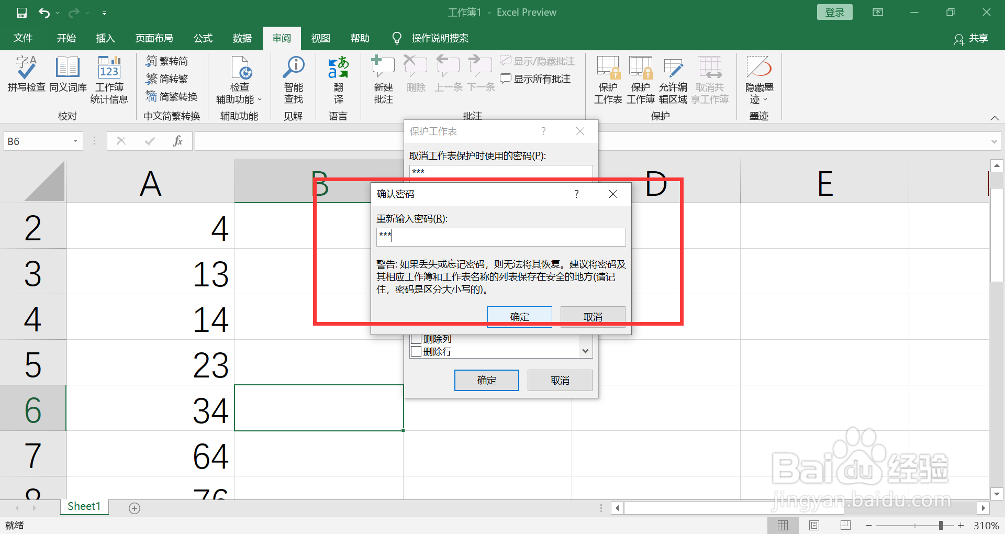This screenshot has width=1005, height=534.
Task: Open the View tab
Action: coord(320,38)
